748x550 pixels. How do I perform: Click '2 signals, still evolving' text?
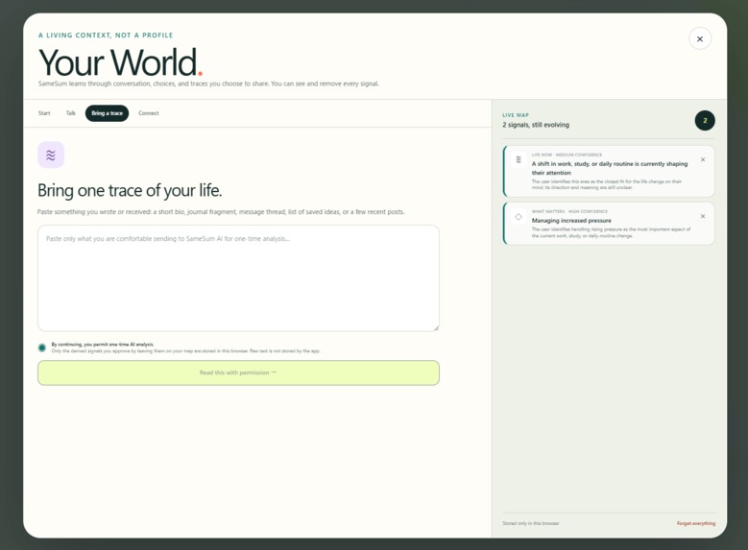(x=536, y=125)
